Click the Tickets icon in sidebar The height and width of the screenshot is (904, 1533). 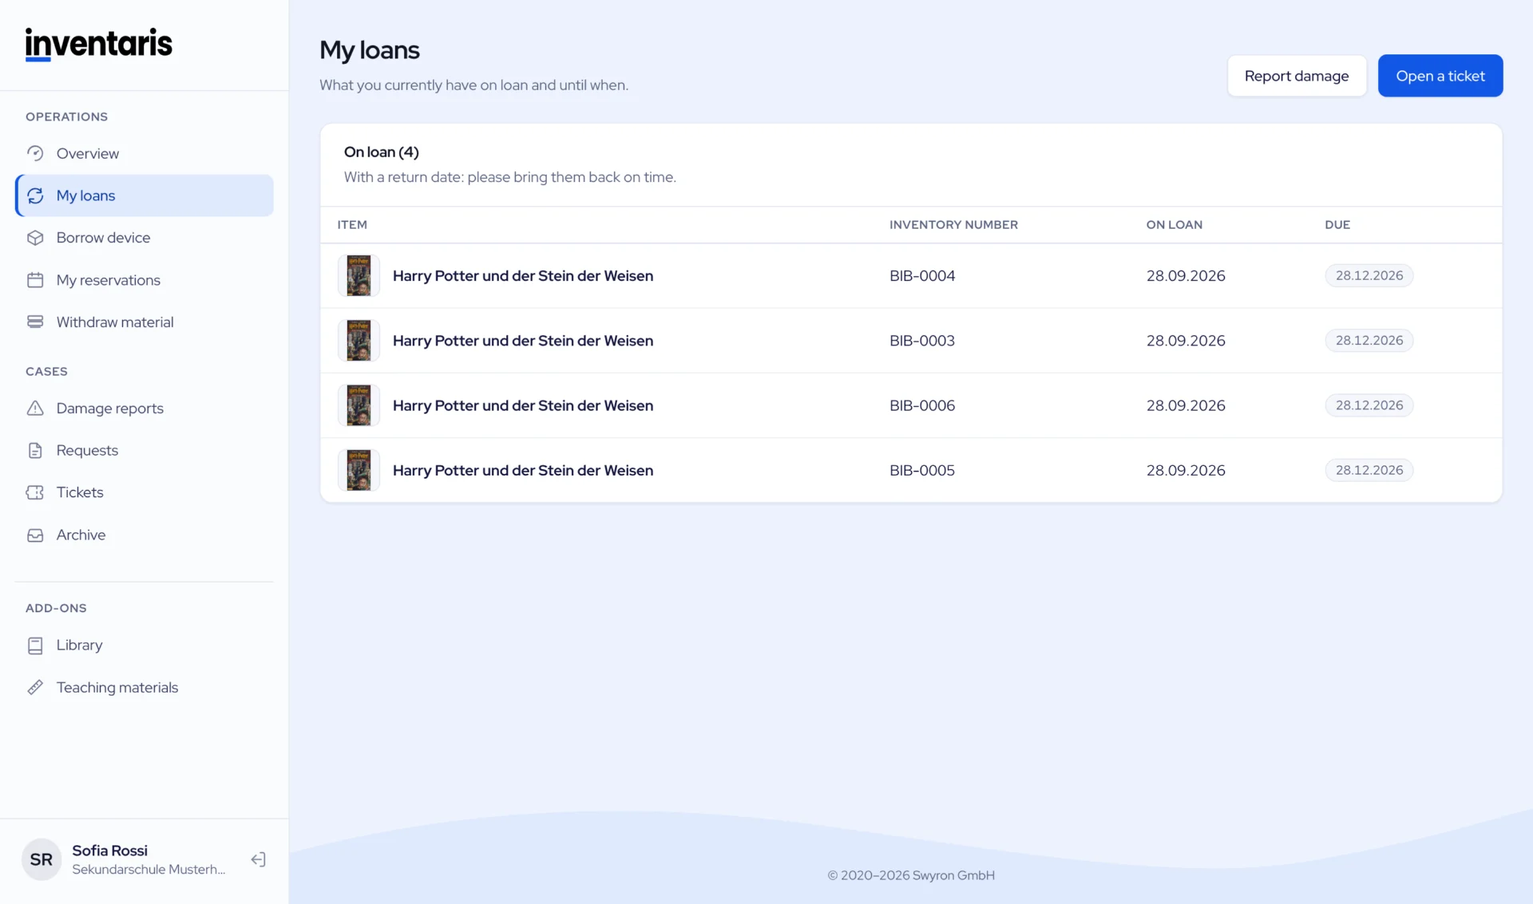point(35,492)
